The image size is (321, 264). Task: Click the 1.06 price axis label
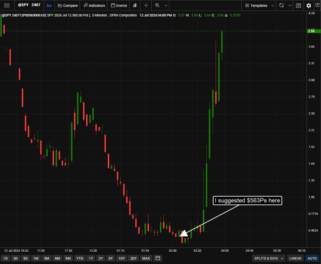point(311,197)
